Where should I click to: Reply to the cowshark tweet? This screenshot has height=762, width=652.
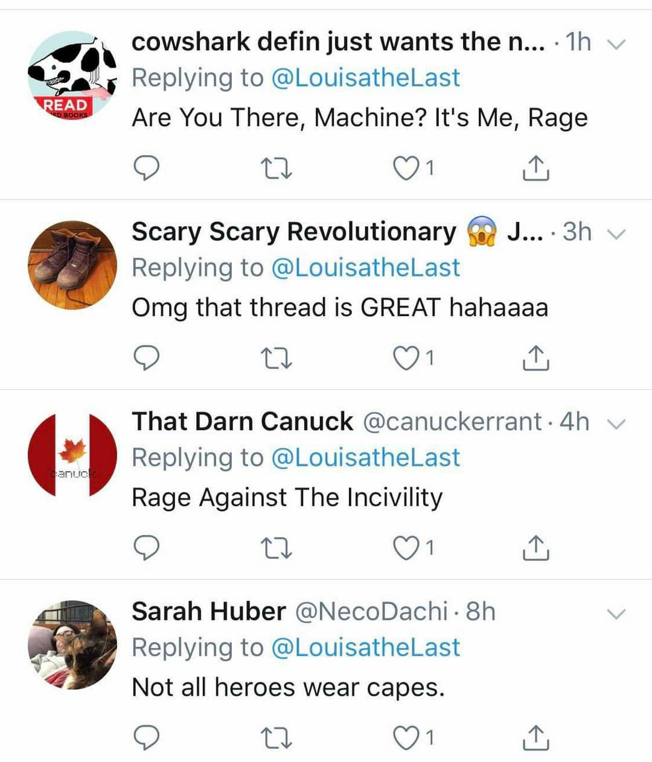(145, 168)
